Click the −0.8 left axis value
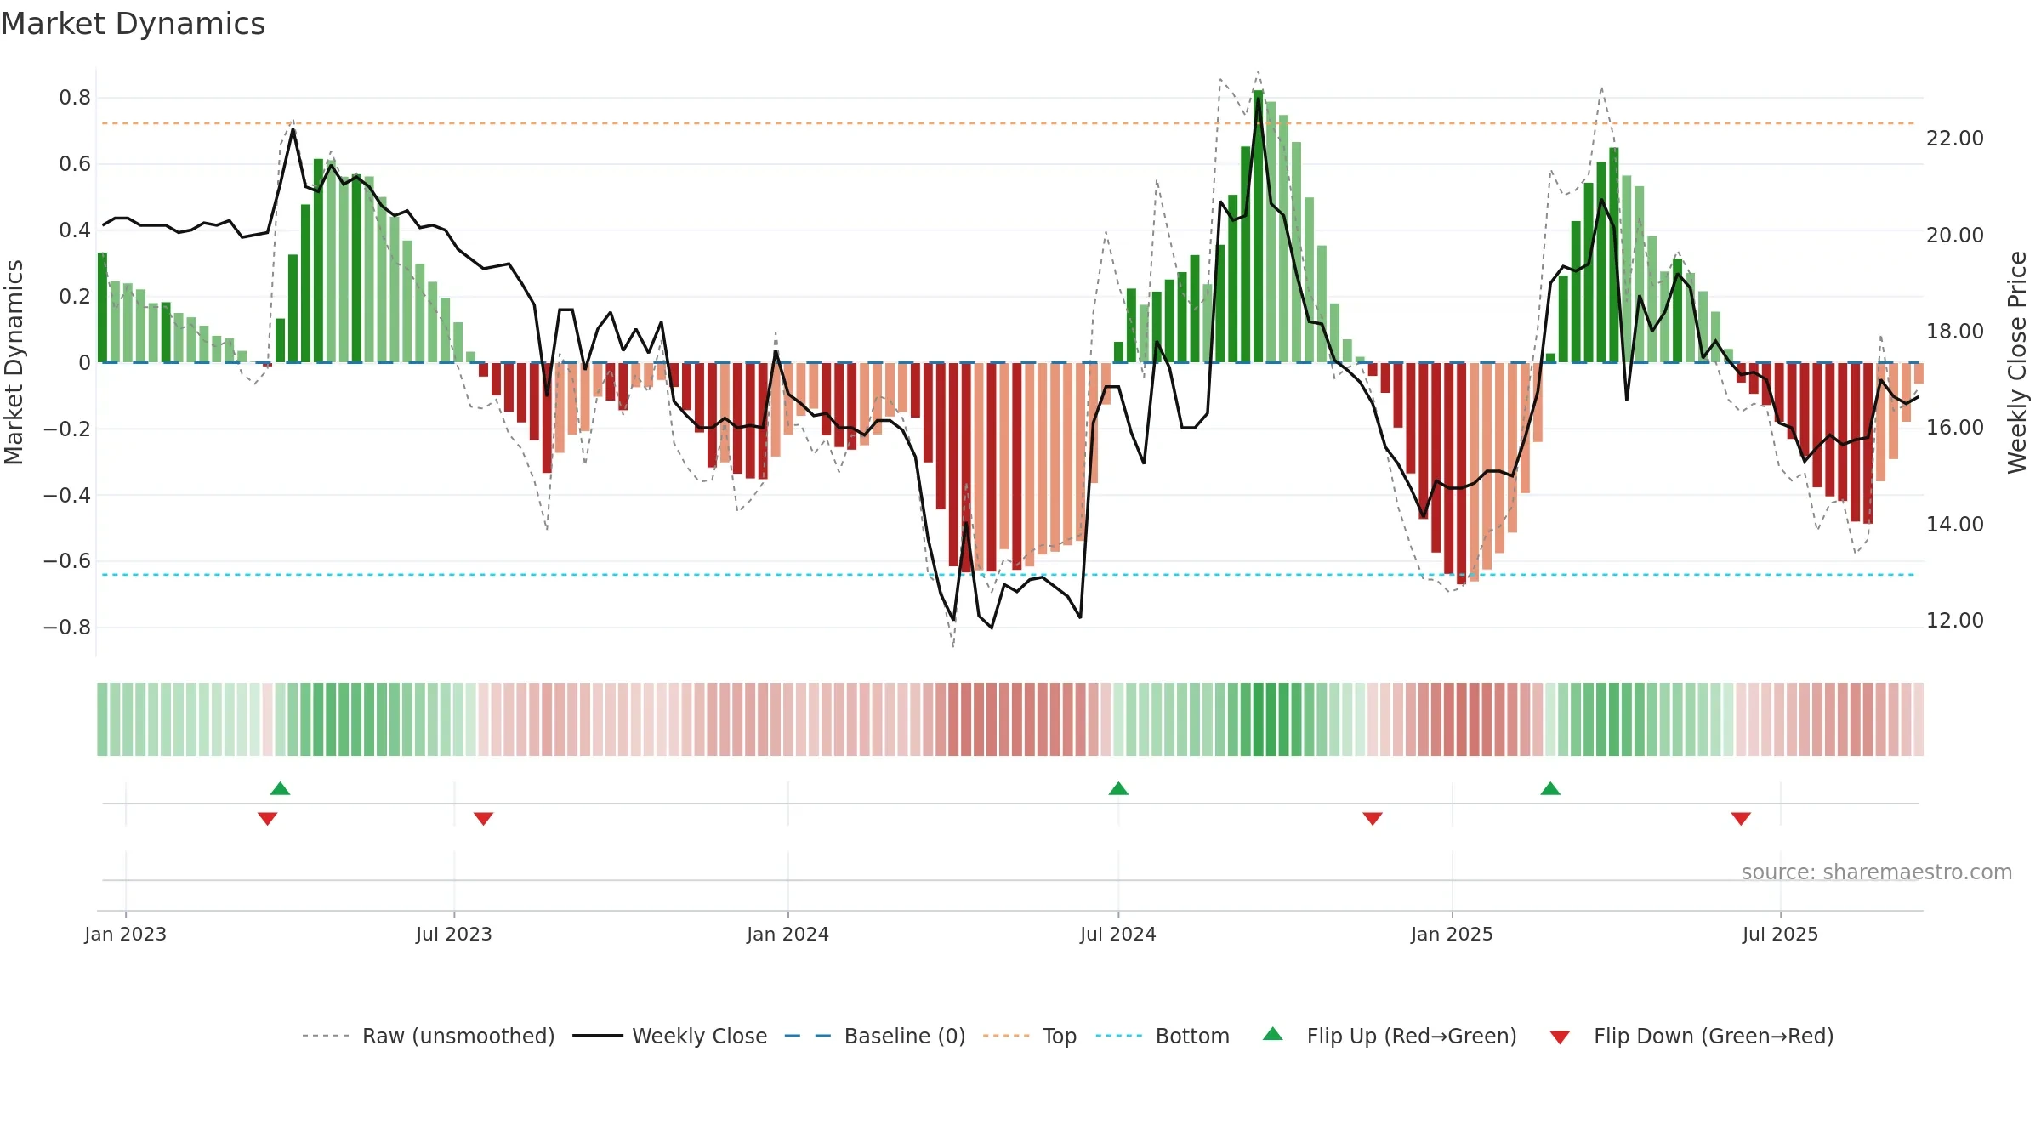 click(67, 628)
